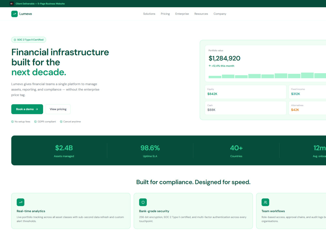Click the Bank-grade security shield icon
The height and width of the screenshot is (245, 326).
(143, 202)
